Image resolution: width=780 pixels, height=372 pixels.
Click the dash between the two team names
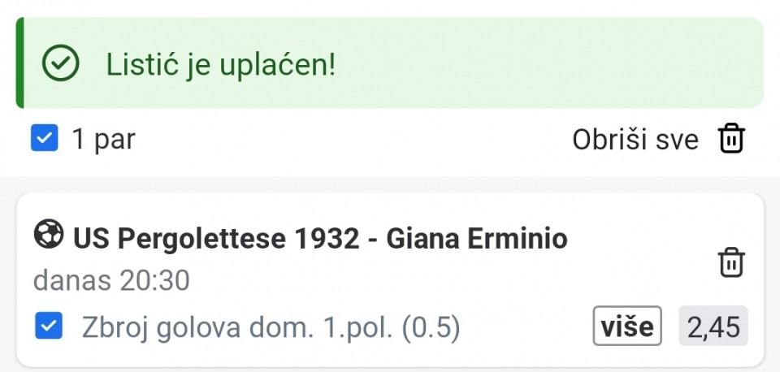click(372, 239)
